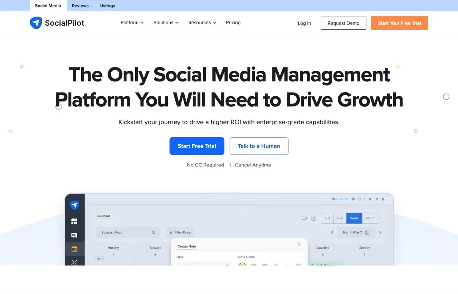Open the user profile icon

pyautogui.click(x=383, y=199)
